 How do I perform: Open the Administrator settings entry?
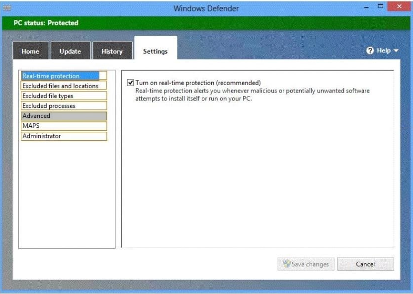tap(64, 136)
